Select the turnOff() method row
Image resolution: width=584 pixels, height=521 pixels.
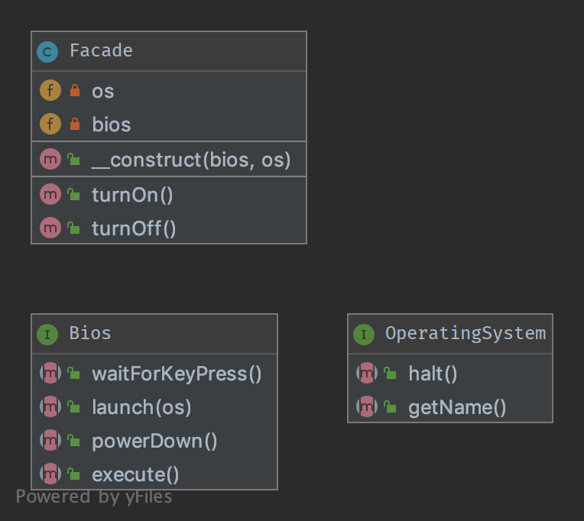click(134, 228)
